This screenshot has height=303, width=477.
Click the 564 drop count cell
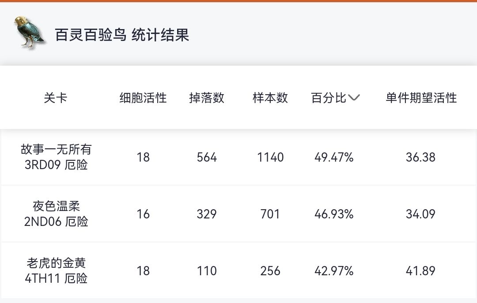pyautogui.click(x=207, y=157)
